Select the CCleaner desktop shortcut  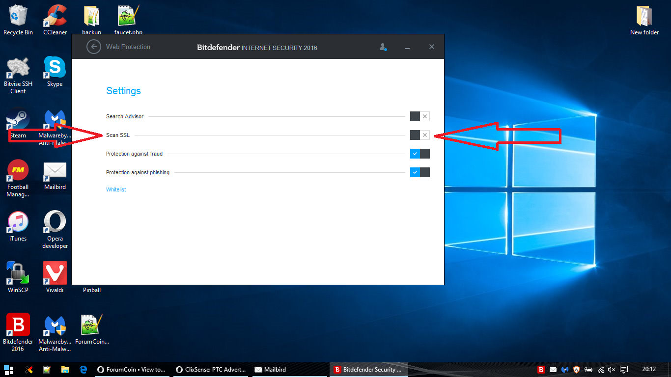(55, 20)
